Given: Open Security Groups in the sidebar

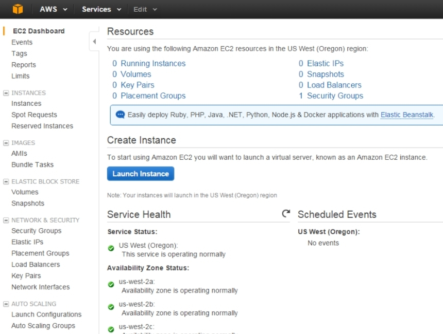Looking at the screenshot, I should 36,231.
